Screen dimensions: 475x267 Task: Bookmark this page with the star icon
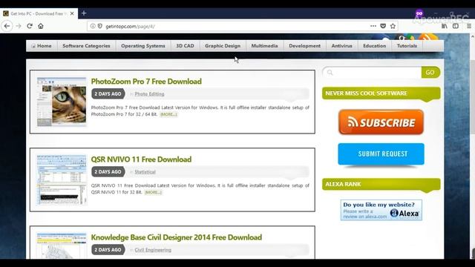pos(393,26)
